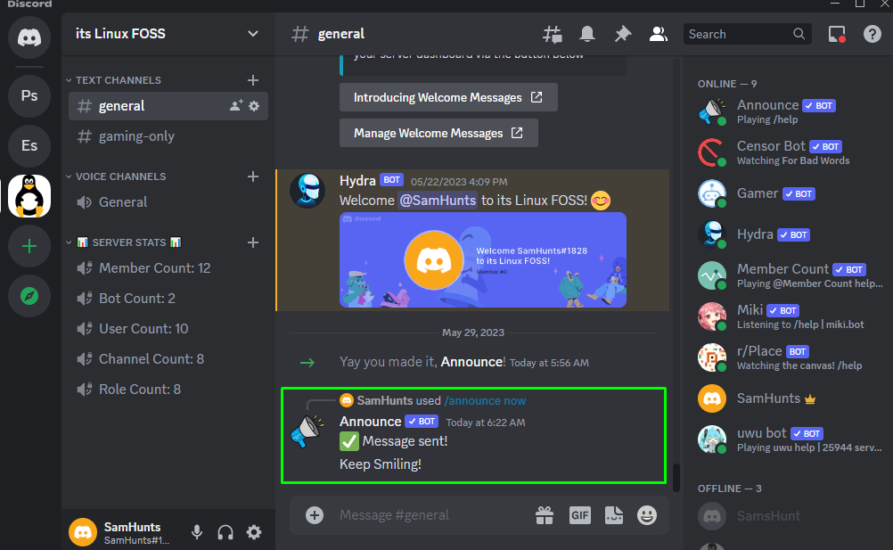Toggle microphone mute
893x550 pixels.
(197, 532)
